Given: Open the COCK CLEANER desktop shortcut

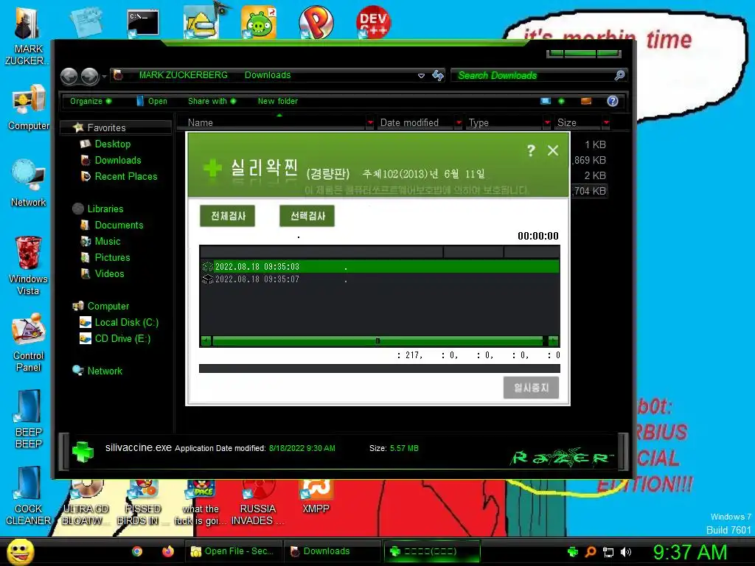Looking at the screenshot, I should 29,496.
